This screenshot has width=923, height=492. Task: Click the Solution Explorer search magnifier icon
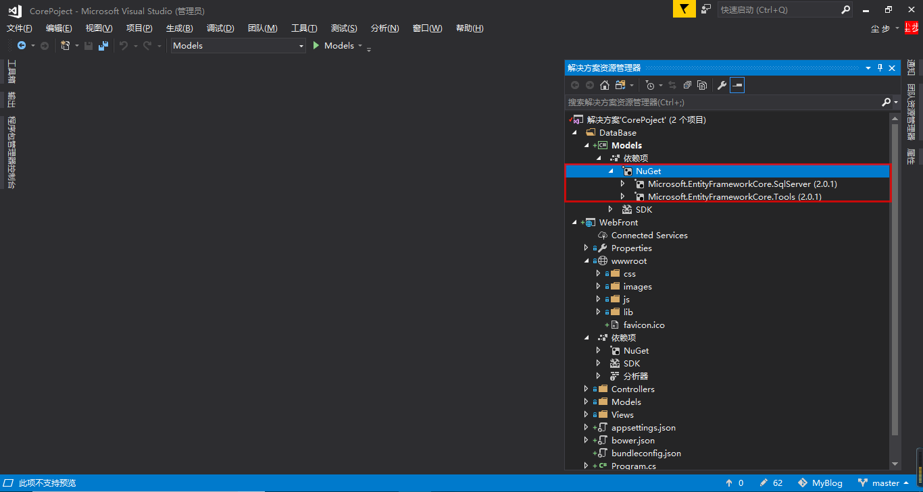886,103
